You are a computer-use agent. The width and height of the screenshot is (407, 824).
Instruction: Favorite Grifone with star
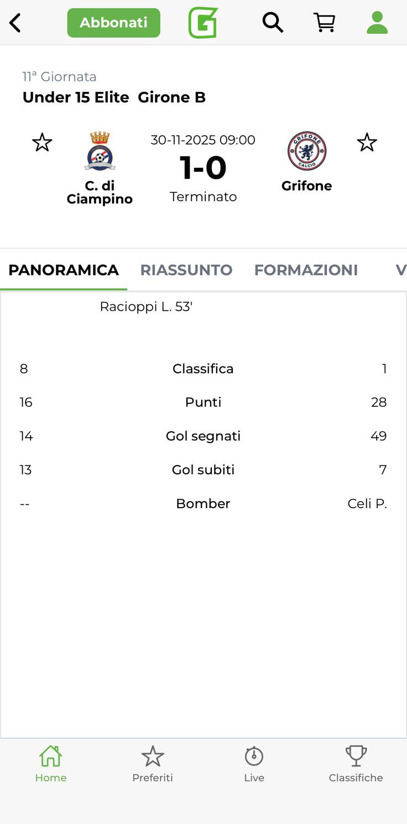367,143
